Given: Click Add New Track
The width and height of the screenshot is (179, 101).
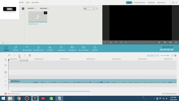Looking at the screenshot, I should click(12, 94).
